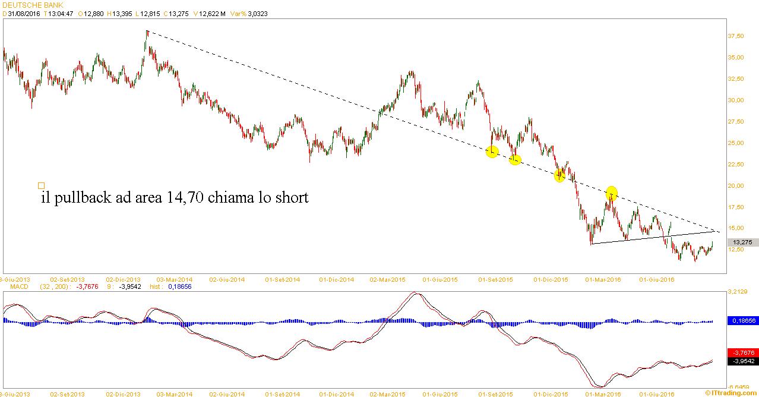759x397 pixels.
Task: Click the yellow circle near 01-Dic-2015
Action: 559,175
